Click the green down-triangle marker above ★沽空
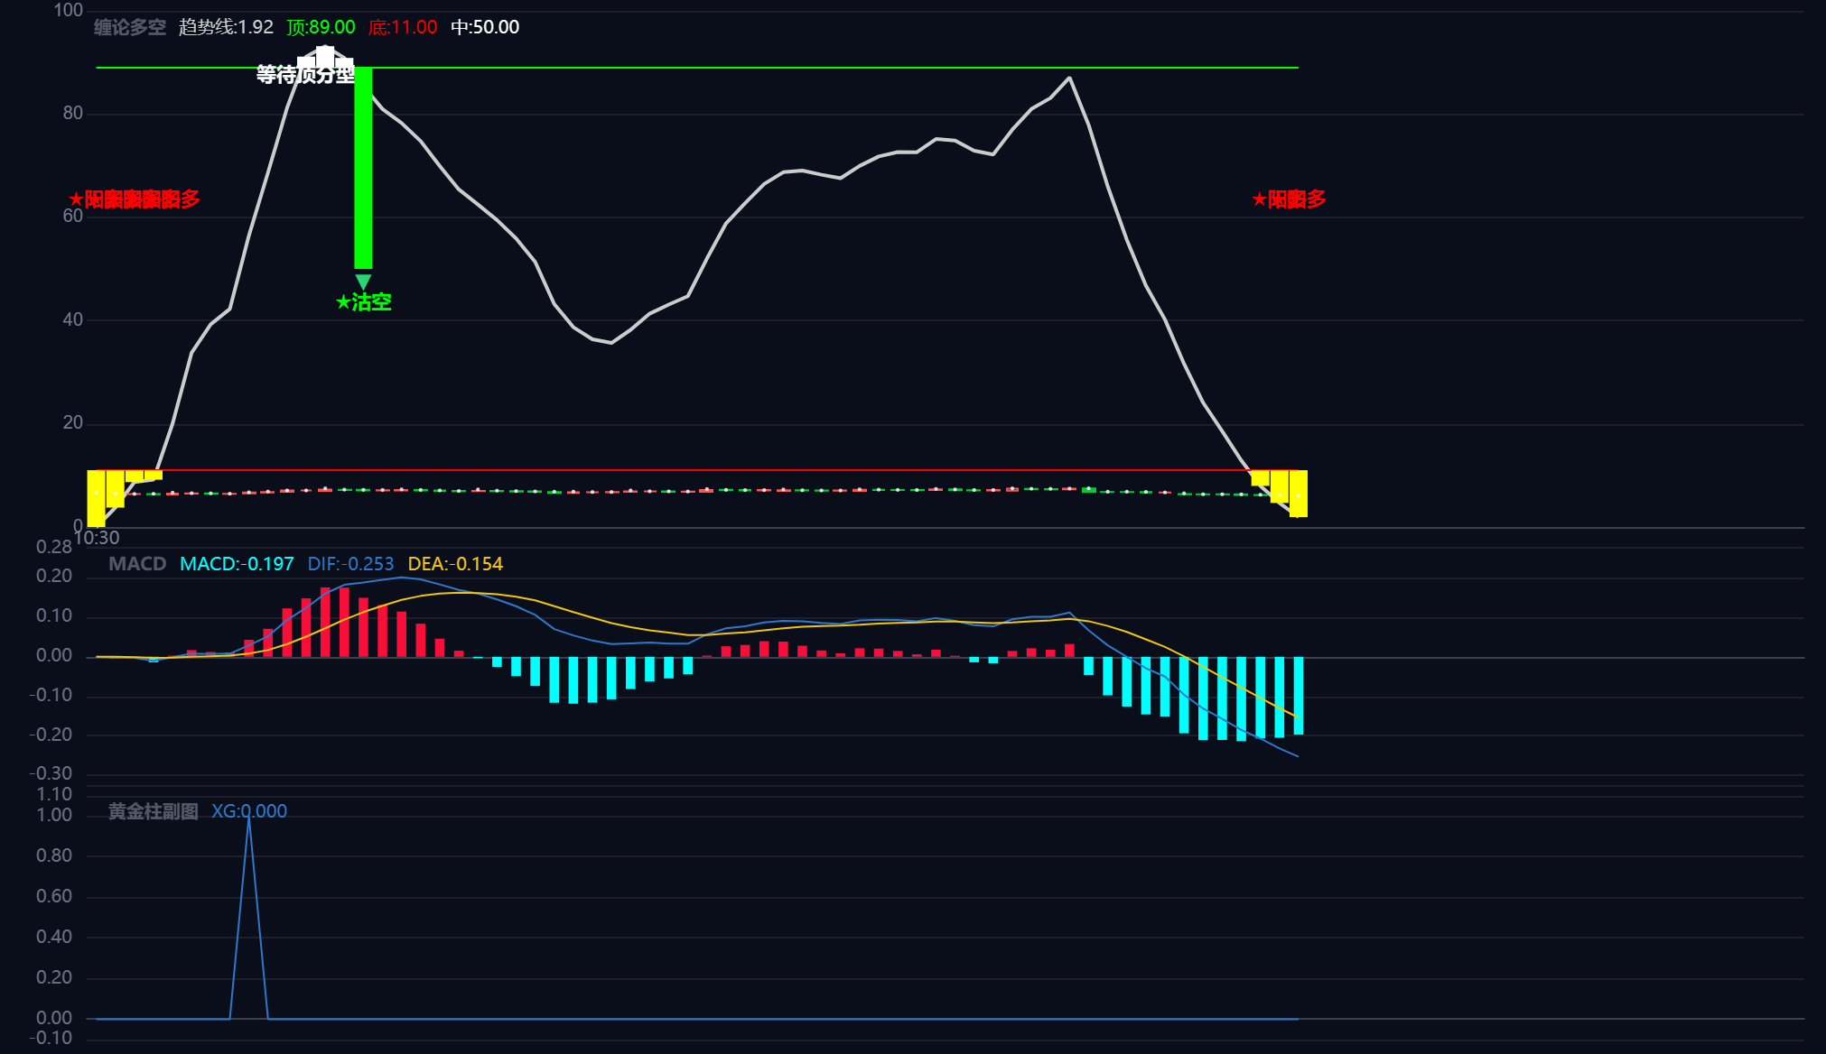 [x=363, y=282]
